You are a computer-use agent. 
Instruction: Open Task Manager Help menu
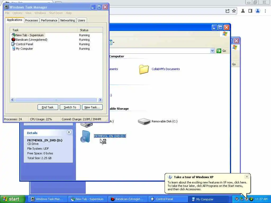coord(69,13)
